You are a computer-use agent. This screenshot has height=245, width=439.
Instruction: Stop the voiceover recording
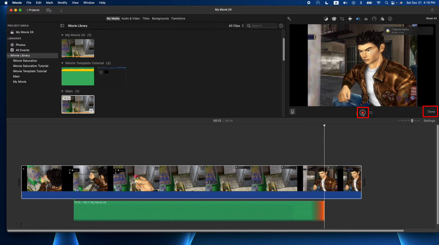(x=363, y=112)
